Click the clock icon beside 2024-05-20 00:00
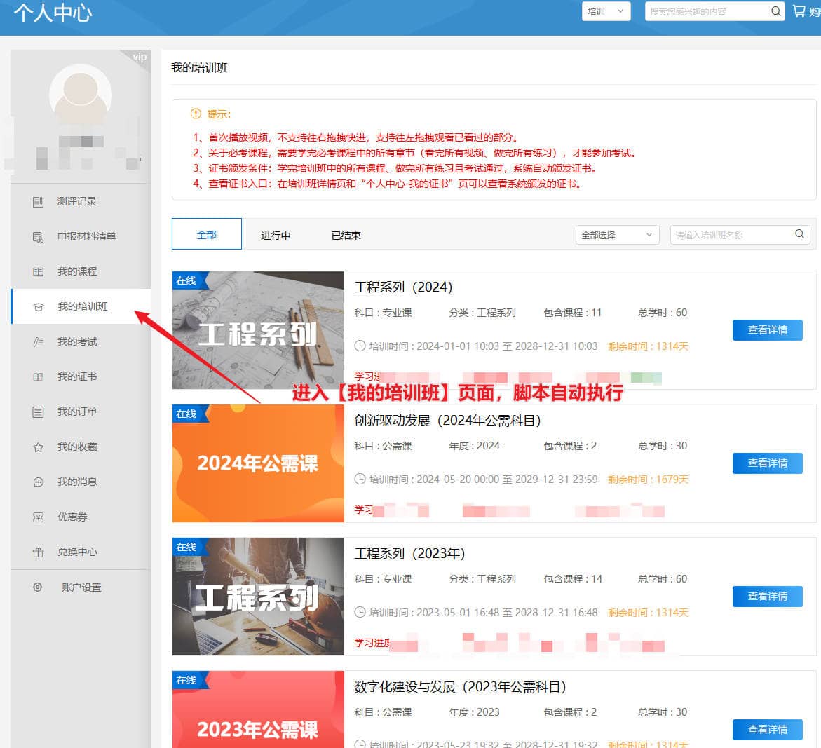 coord(360,479)
